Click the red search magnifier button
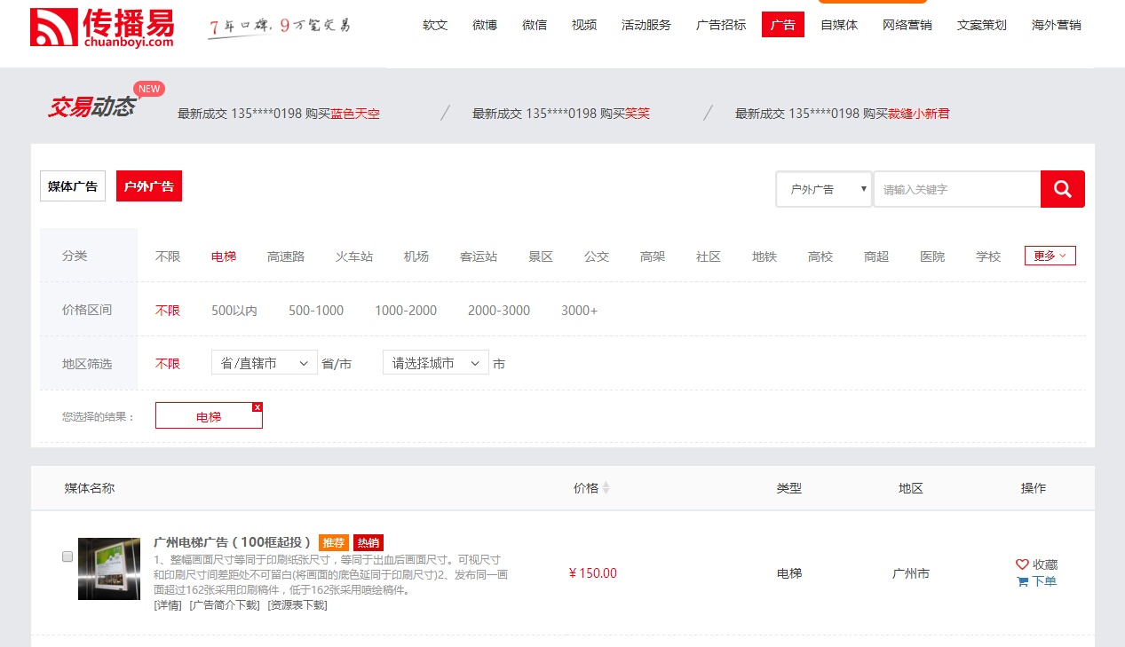Screen dimensions: 1125x647 1062,189
